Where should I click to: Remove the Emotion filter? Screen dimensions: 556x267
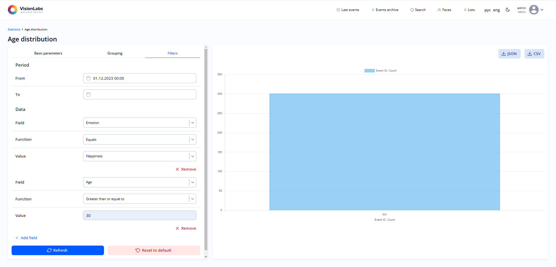click(x=186, y=169)
